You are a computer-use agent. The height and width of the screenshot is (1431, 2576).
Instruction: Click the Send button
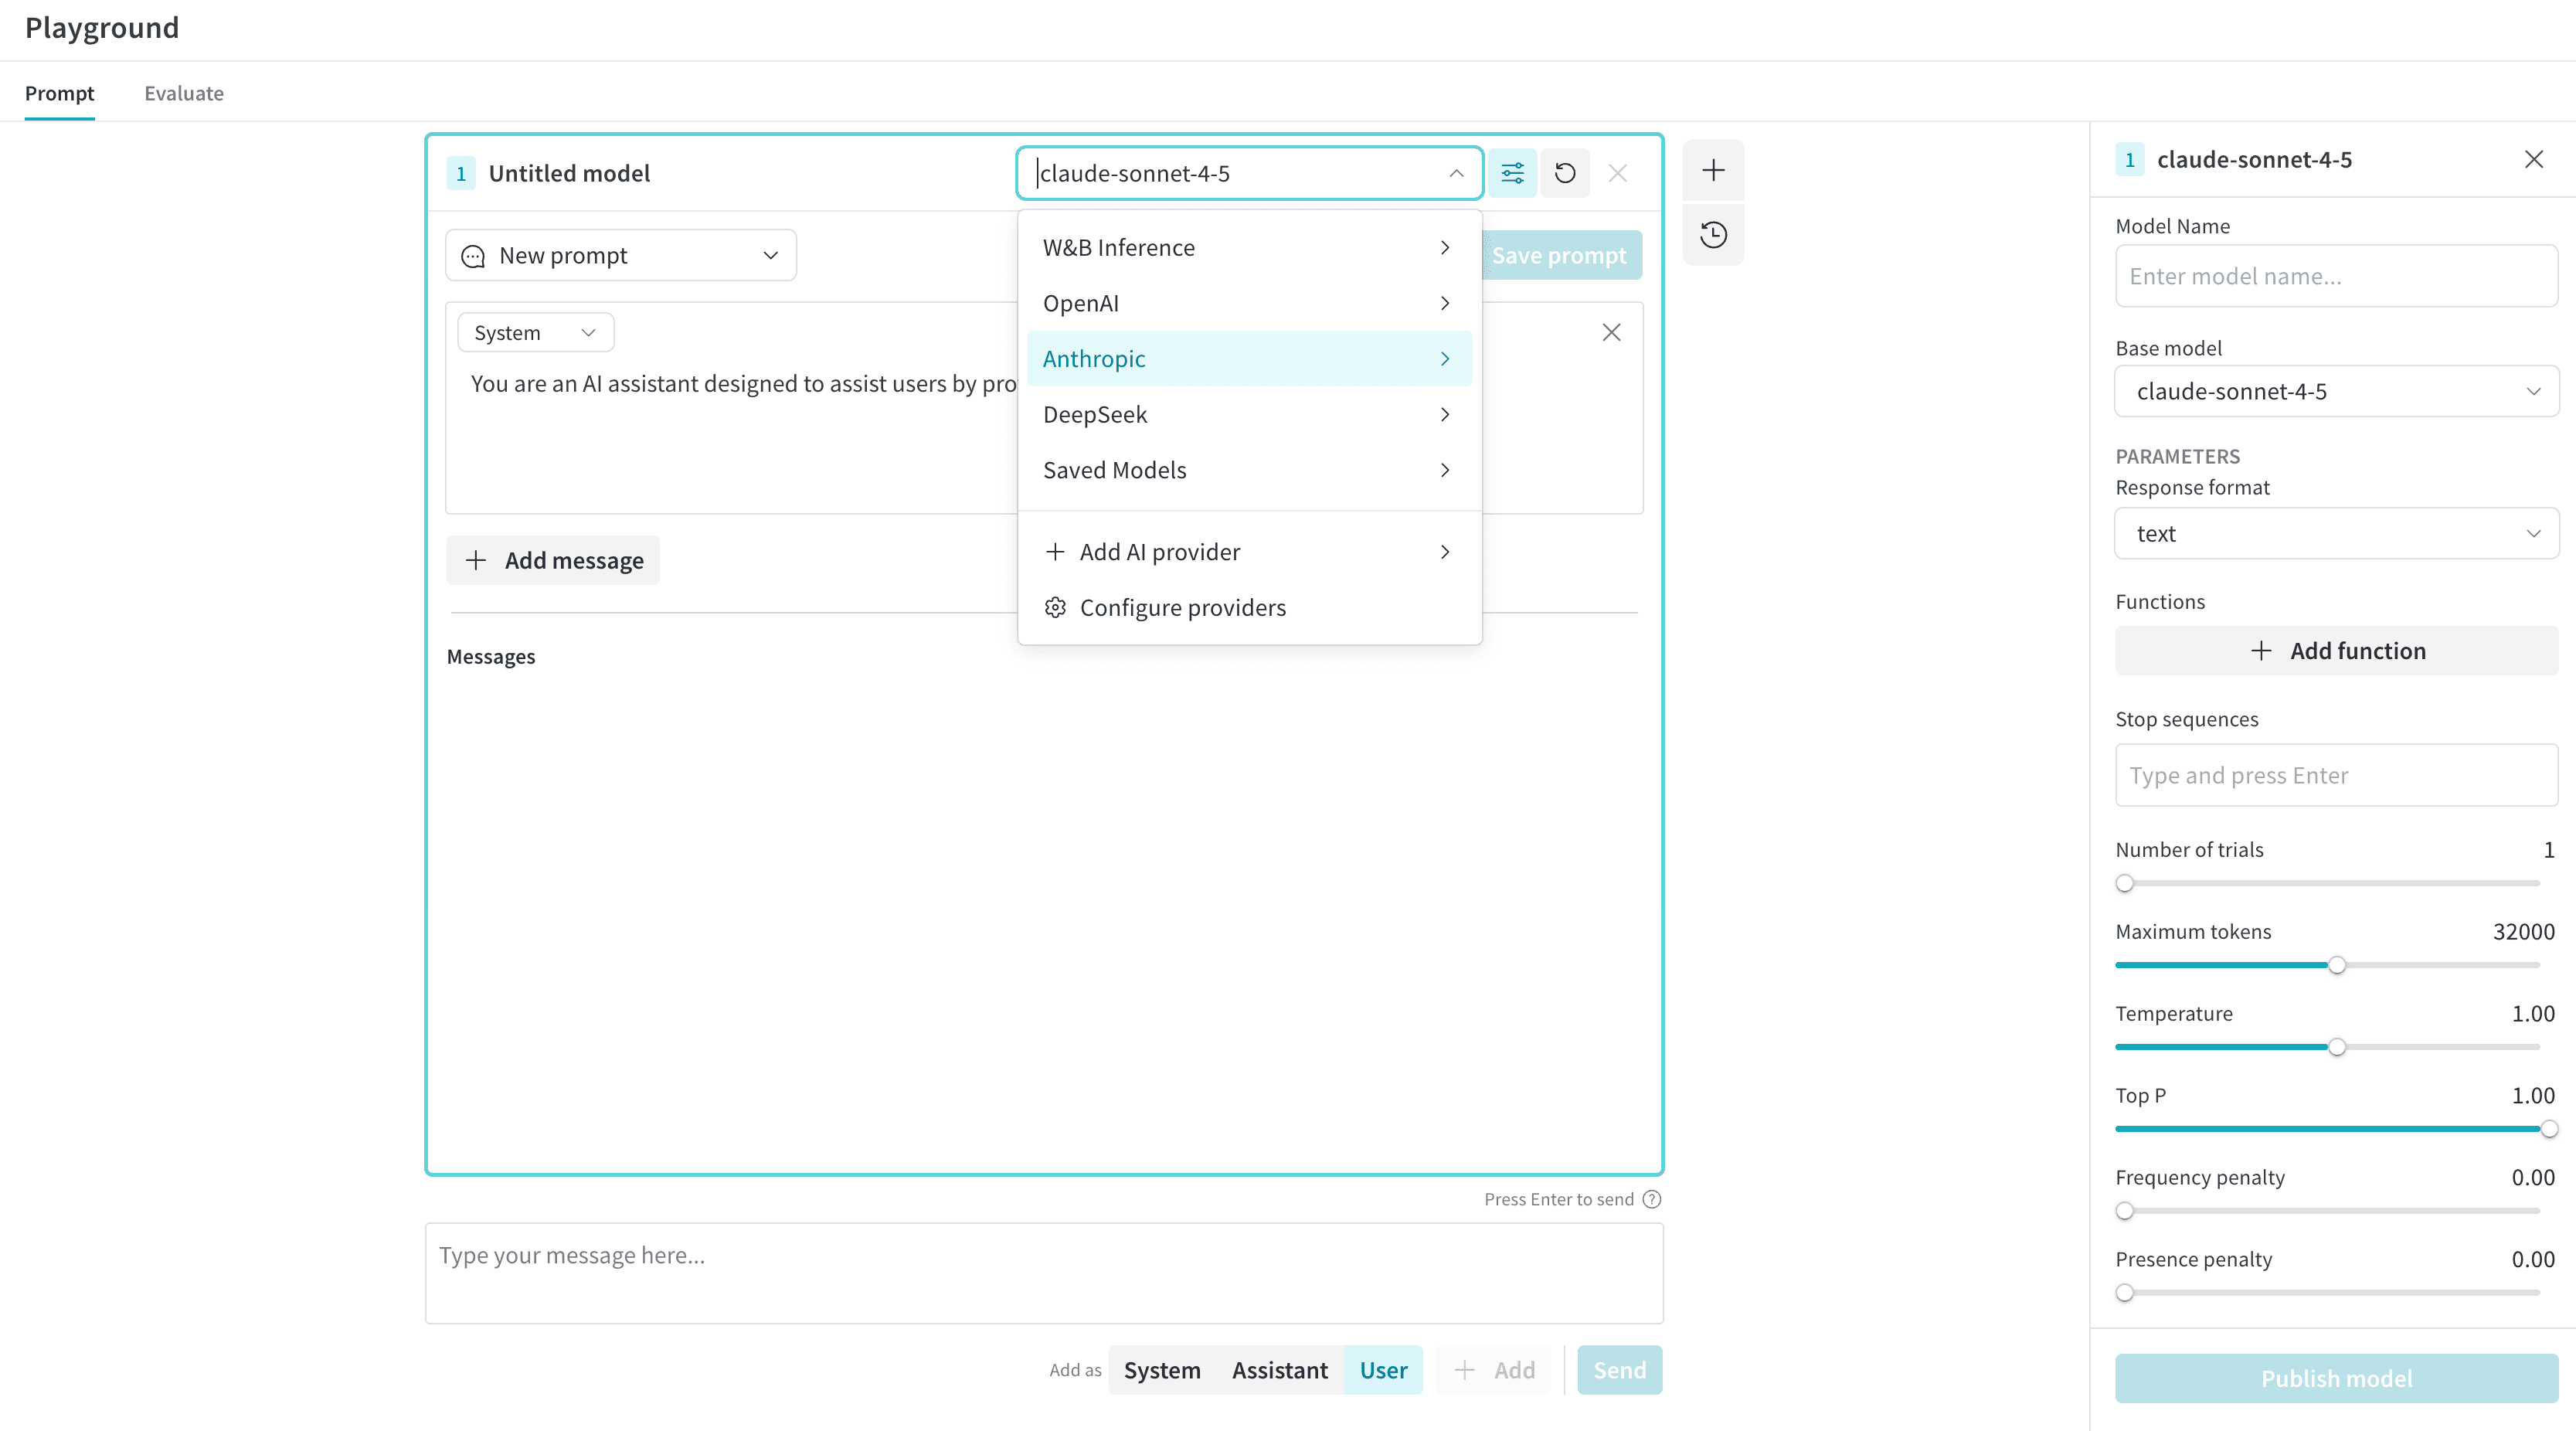point(1619,1370)
